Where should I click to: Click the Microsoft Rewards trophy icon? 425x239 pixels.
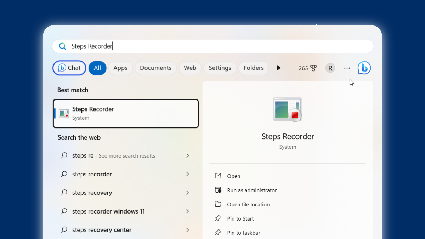tap(313, 68)
